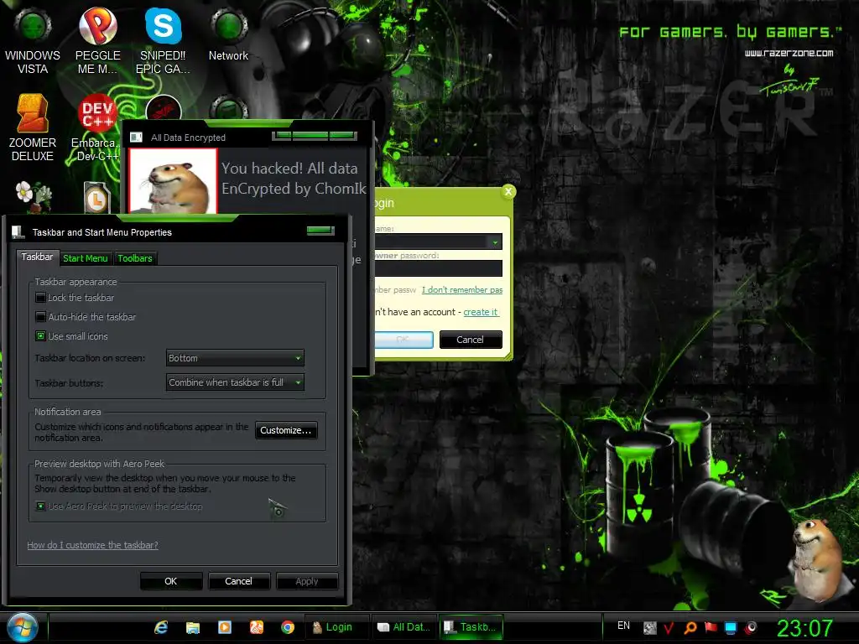Click the red V tray icon

point(669,627)
